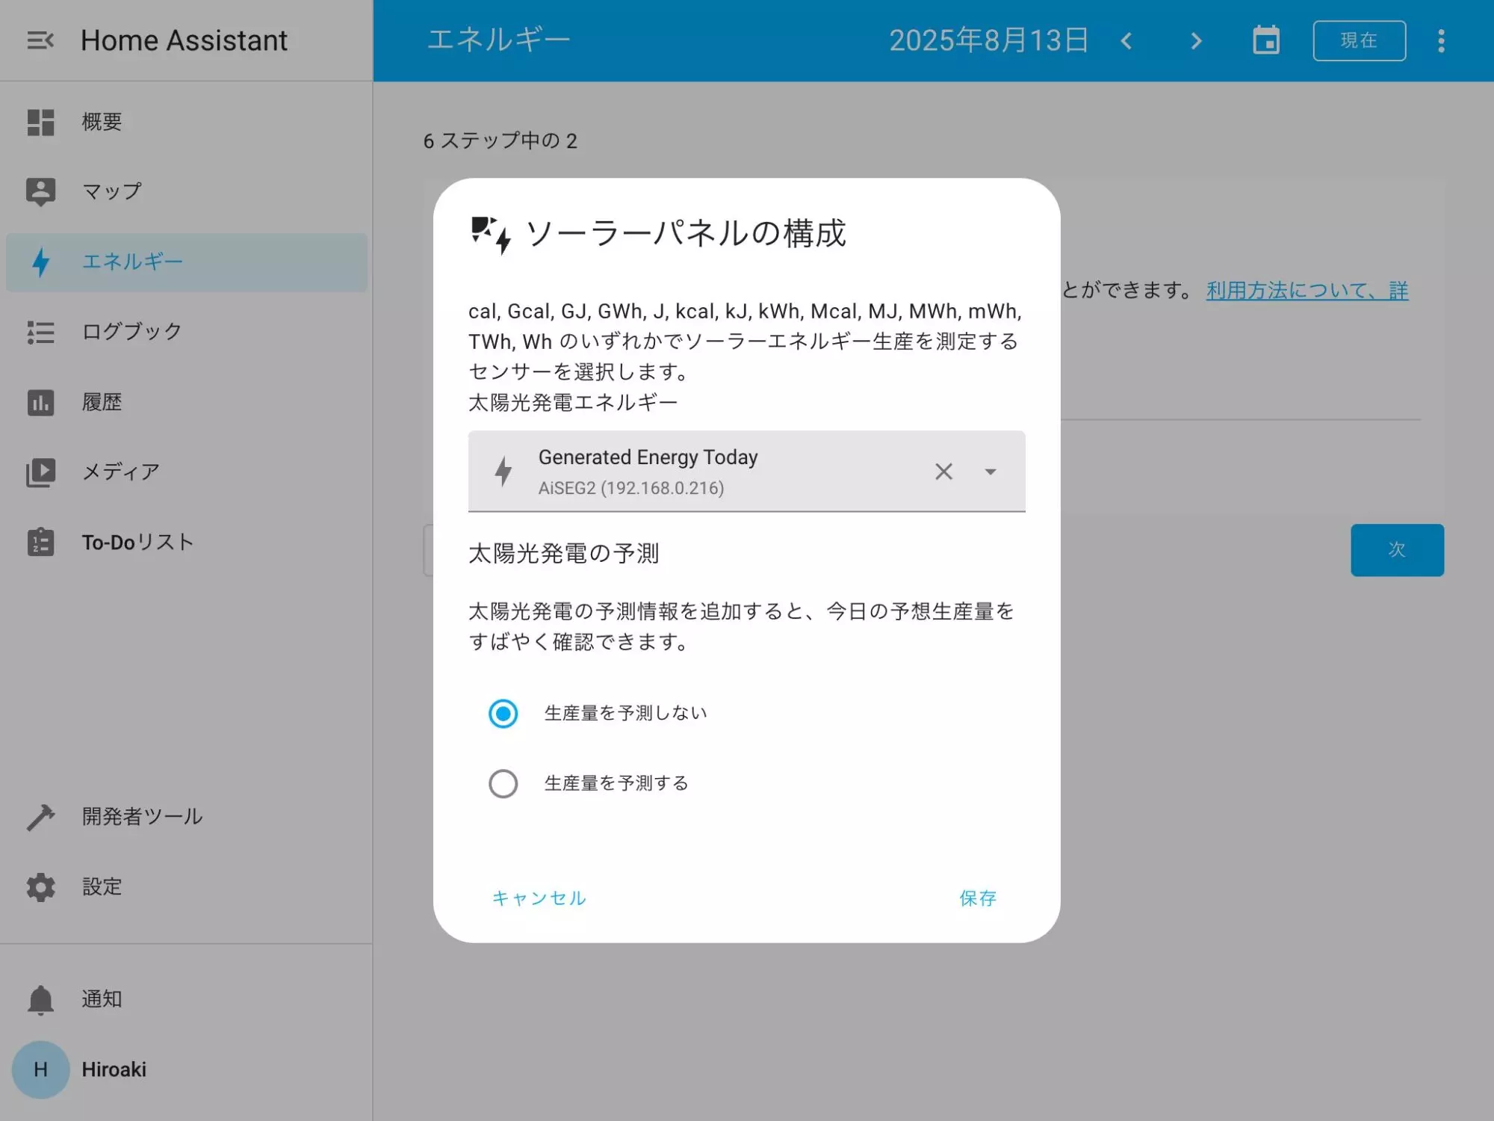Open the ログブック list icon

click(x=40, y=332)
